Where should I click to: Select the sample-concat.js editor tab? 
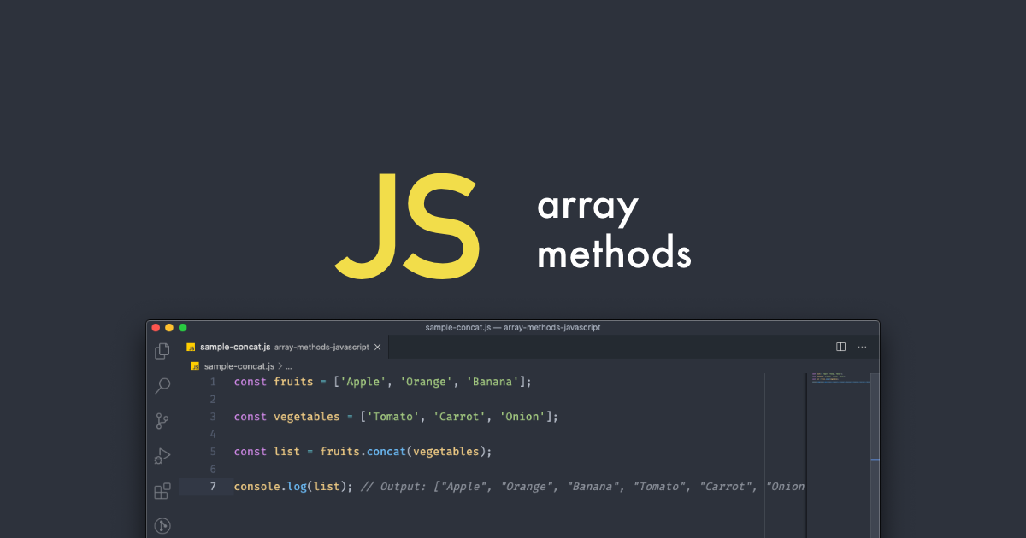coord(235,348)
